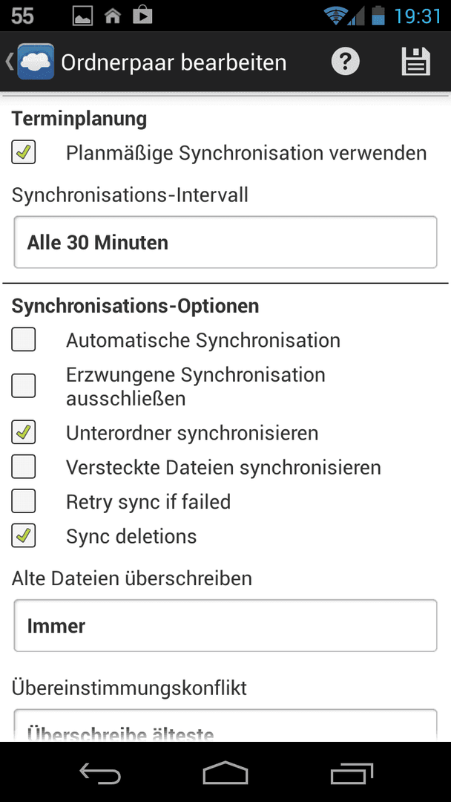Save folder pair with floppy disk icon
This screenshot has height=802, width=451.
click(416, 62)
